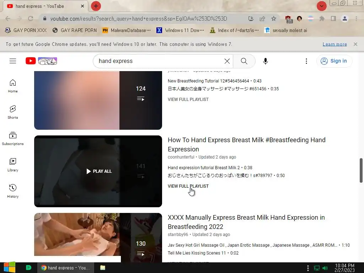The height and width of the screenshot is (273, 364).
Task: Open the Index of /~dartz/is bookmark
Action: point(234,30)
